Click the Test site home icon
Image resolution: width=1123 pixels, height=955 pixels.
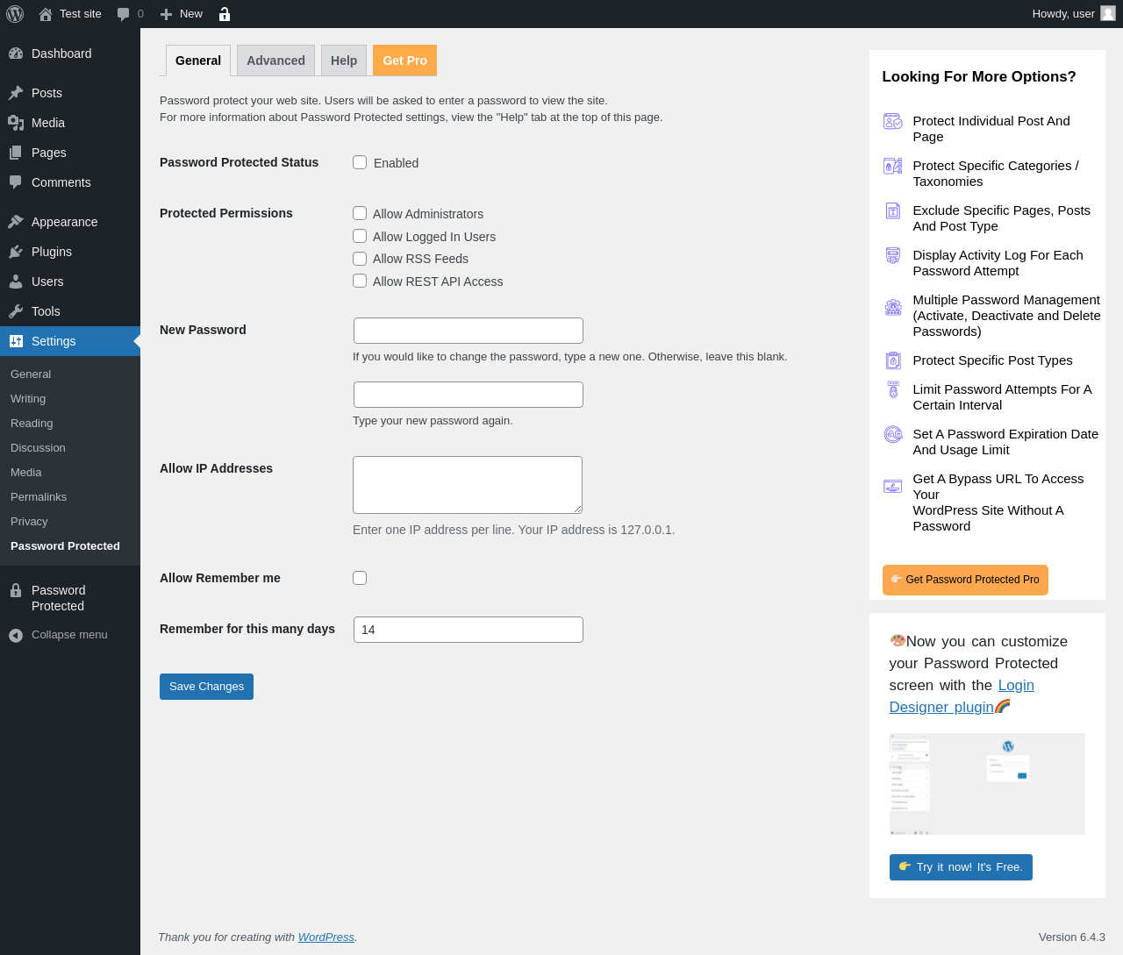point(46,14)
